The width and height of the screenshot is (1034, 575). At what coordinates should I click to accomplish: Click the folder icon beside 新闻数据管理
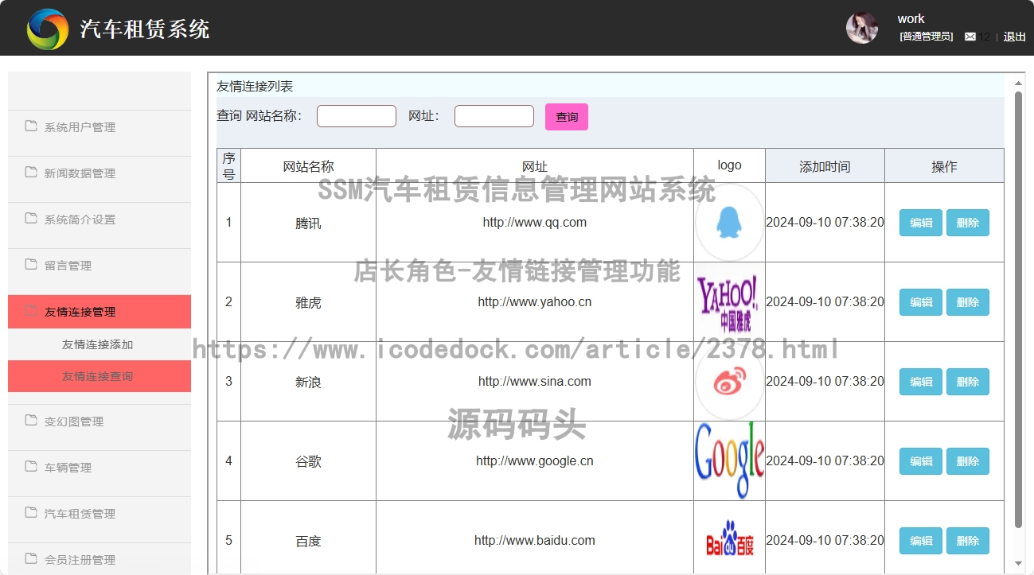(31, 173)
